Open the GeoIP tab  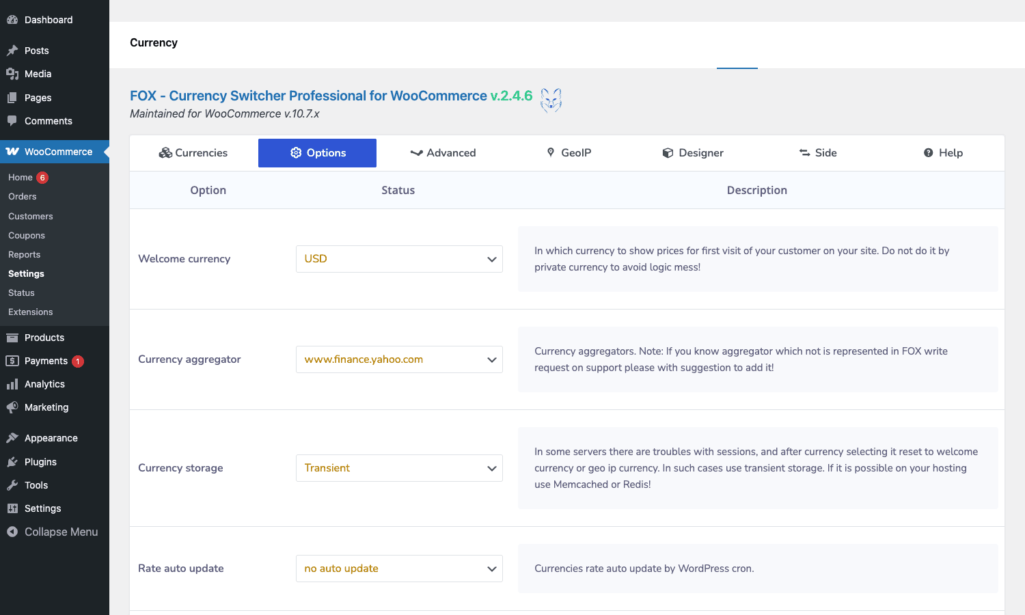569,153
